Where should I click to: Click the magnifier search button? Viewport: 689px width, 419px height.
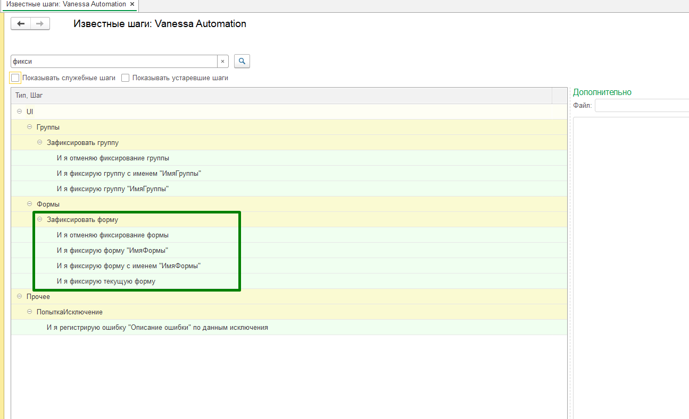click(242, 61)
